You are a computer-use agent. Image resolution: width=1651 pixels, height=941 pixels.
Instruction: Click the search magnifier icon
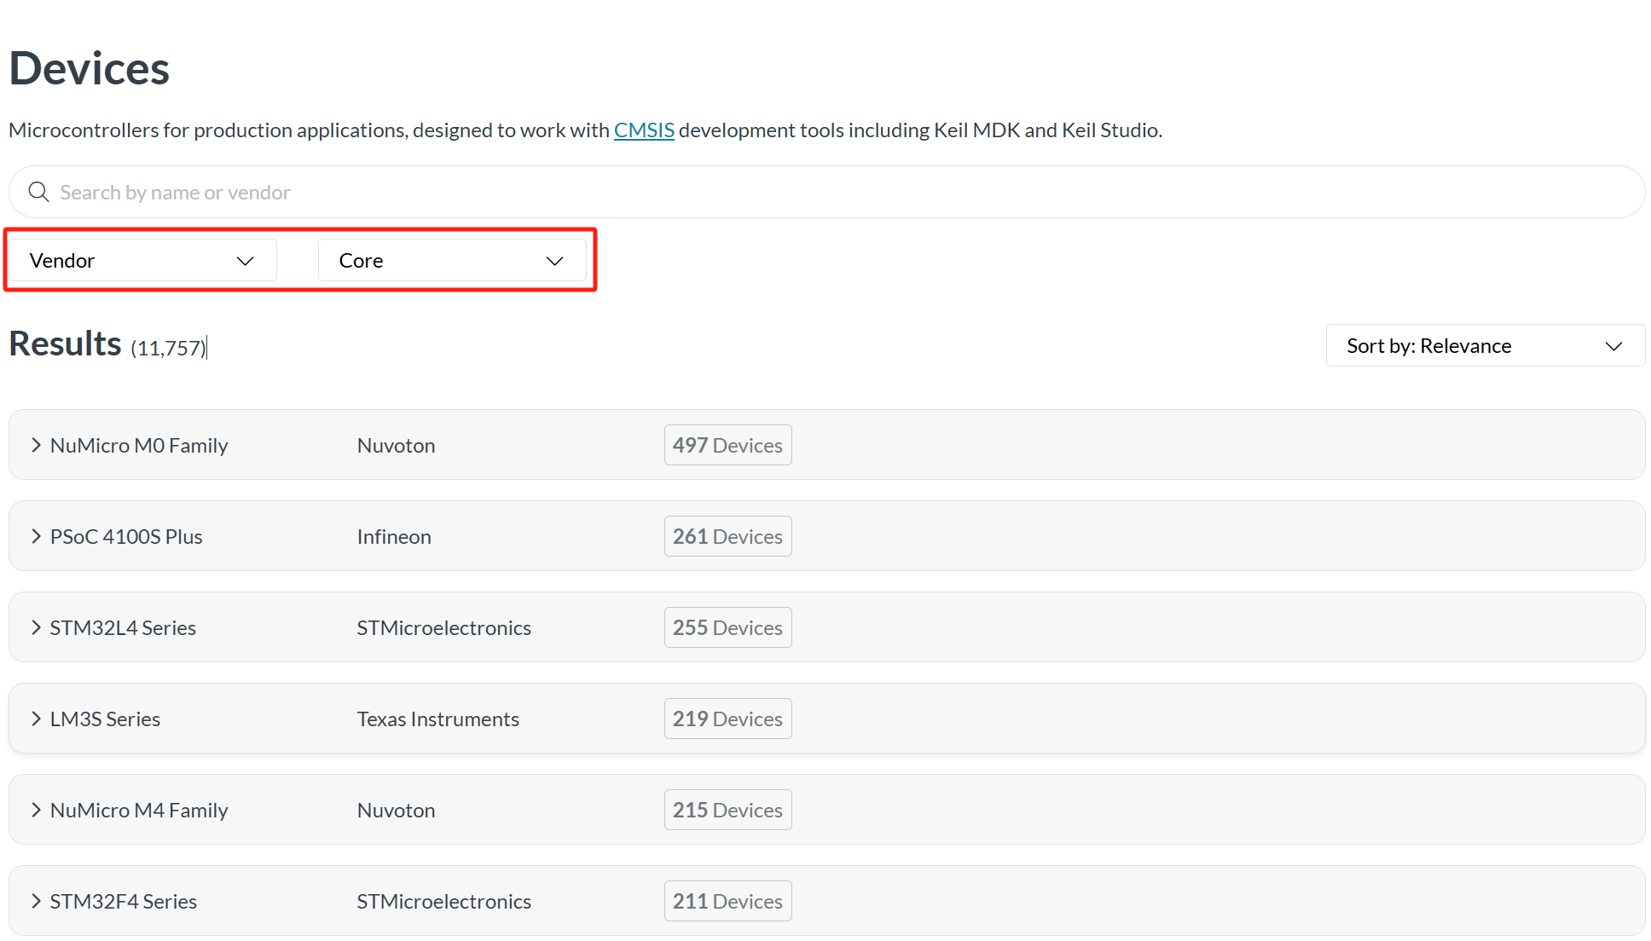click(38, 192)
